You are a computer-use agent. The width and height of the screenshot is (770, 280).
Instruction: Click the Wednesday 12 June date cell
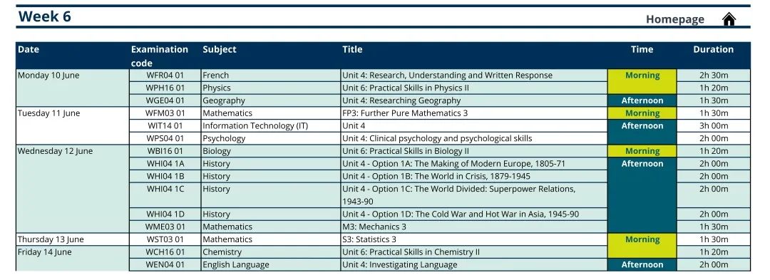73,189
